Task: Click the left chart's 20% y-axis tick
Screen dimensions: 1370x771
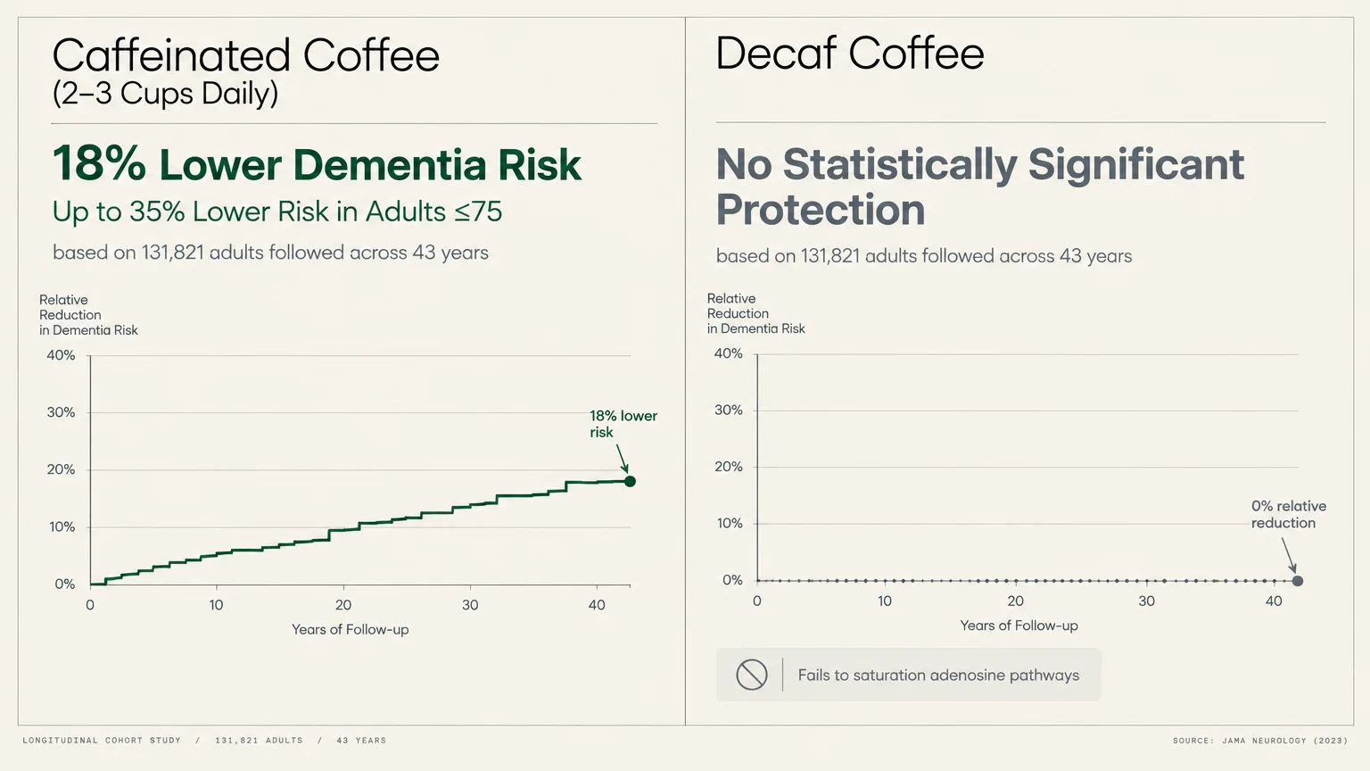Action: 61,469
